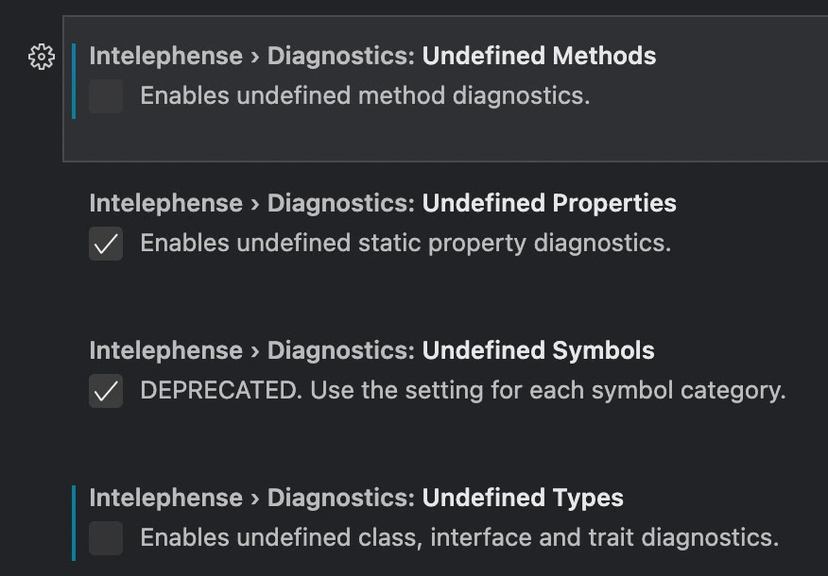
Task: Click "Diagnostics:" in the Undefined Properties heading
Action: [341, 204]
